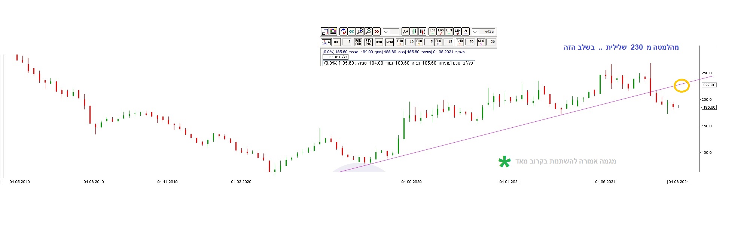Click the 01-09-2020 date axis label
756x233 pixels.
(x=411, y=182)
